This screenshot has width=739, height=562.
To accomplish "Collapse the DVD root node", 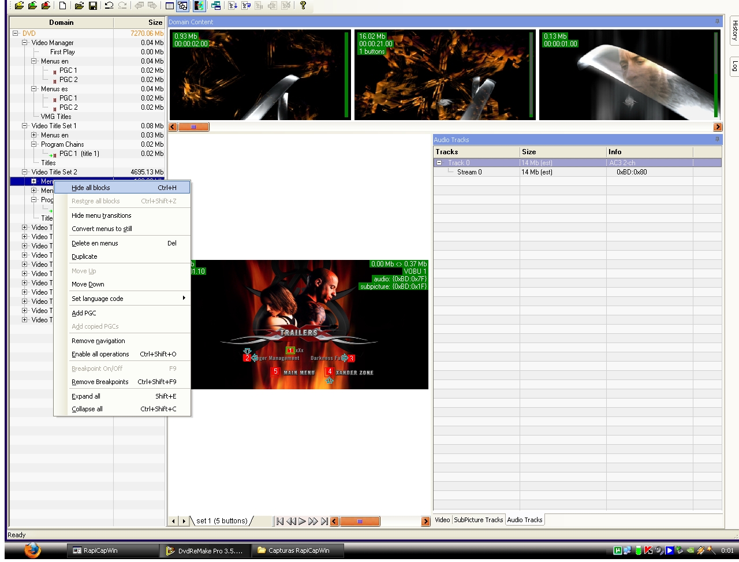I will [16, 34].
